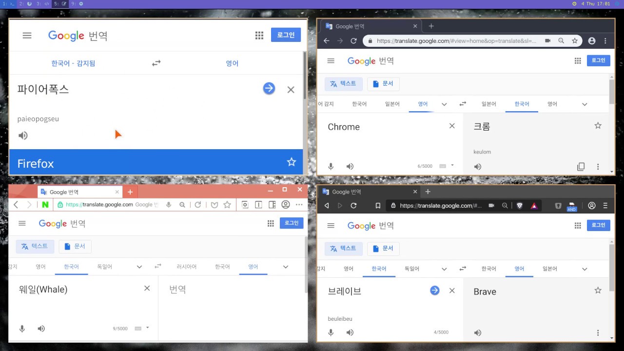624x351 pixels.
Task: Click the 로그인 button in Firefox window
Action: (x=286, y=35)
